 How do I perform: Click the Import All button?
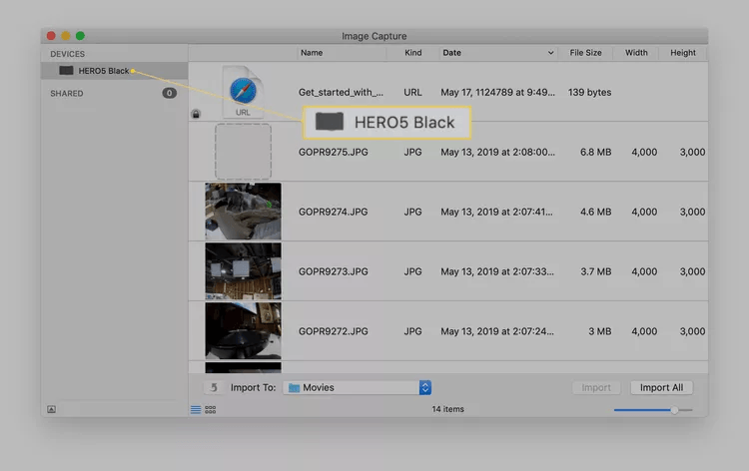661,387
